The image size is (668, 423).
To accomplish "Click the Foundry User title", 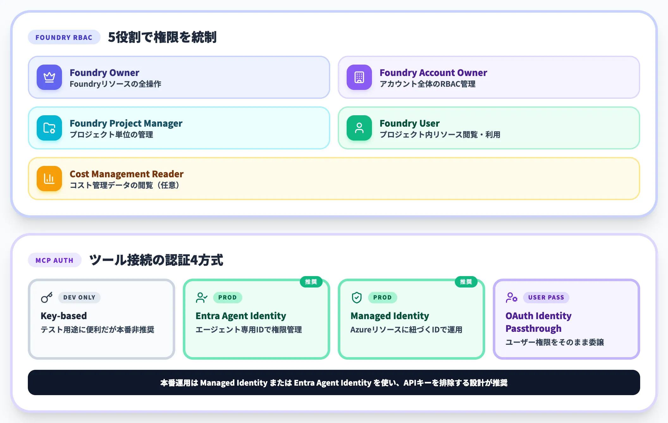I will coord(410,123).
